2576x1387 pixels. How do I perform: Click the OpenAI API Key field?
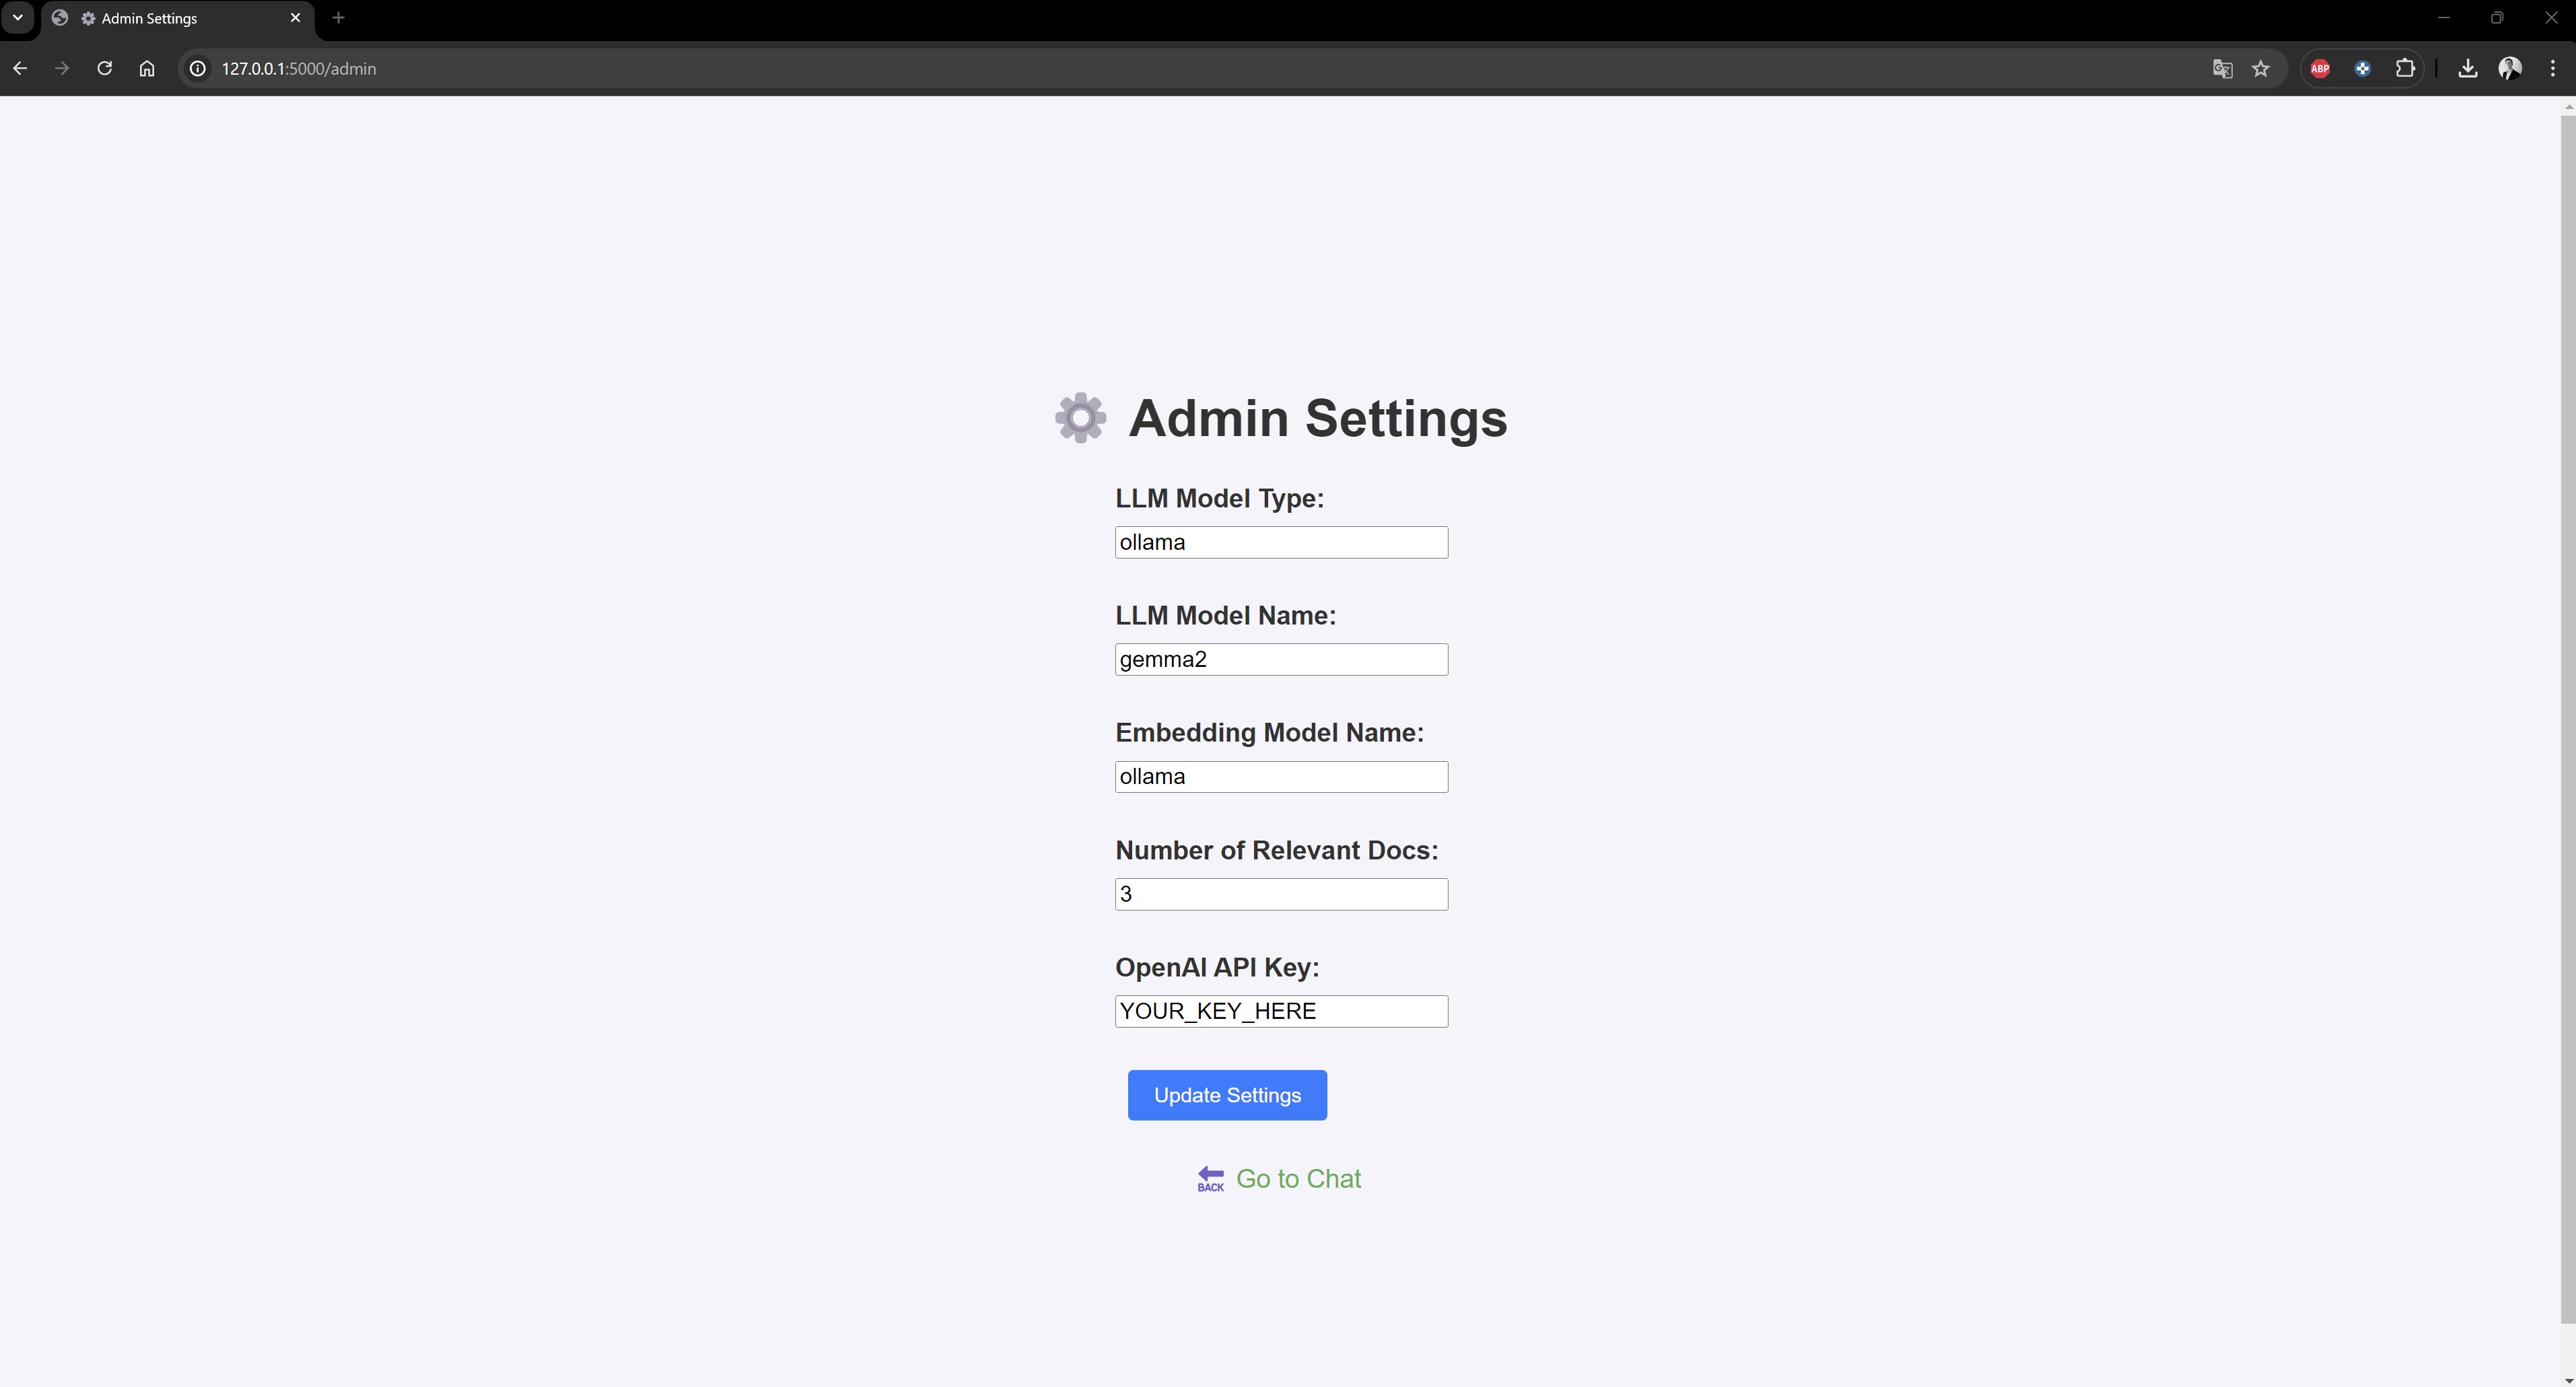click(x=1281, y=1011)
